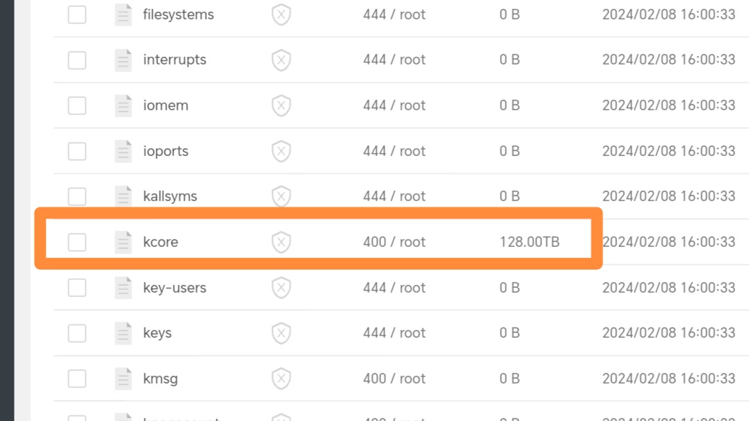Click the shield icon for filesystems

(x=281, y=15)
